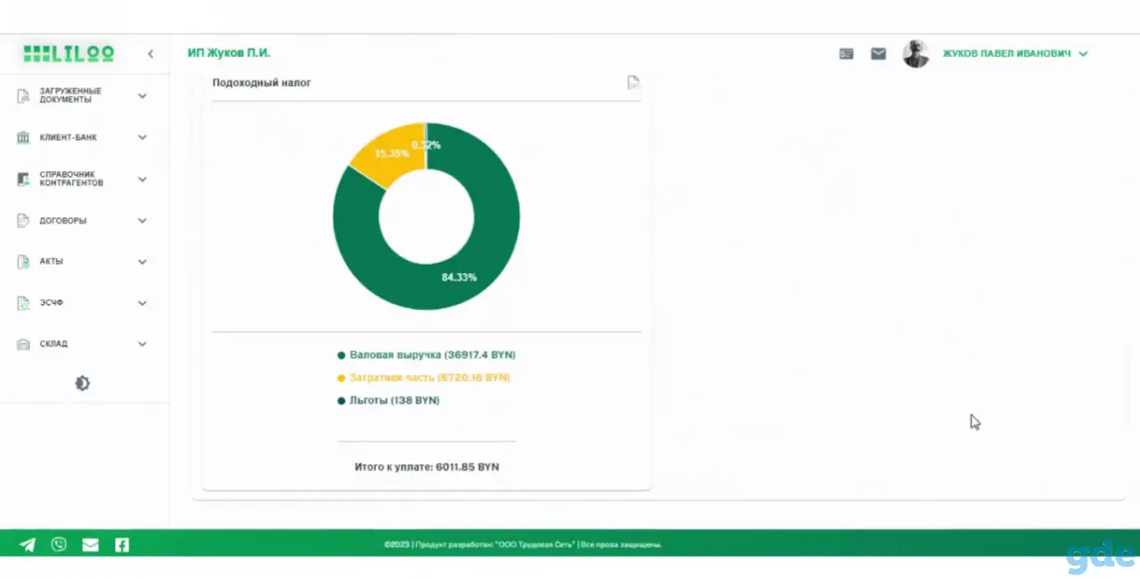Expand the Справочник контрагентов chevron

tap(142, 179)
